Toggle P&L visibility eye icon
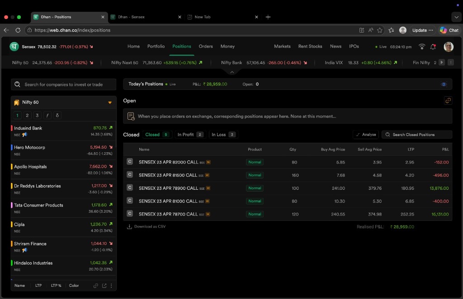This screenshot has width=463, height=299. pyautogui.click(x=444, y=84)
